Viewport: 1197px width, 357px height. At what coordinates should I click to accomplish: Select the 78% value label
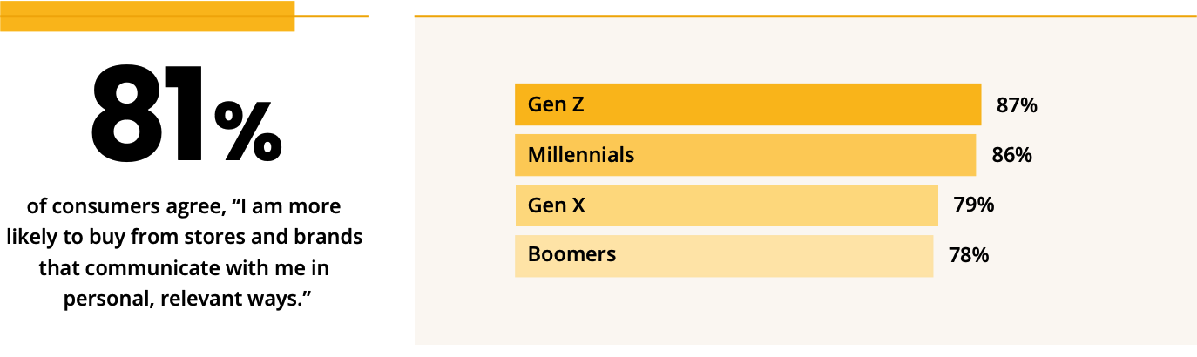pyautogui.click(x=968, y=256)
